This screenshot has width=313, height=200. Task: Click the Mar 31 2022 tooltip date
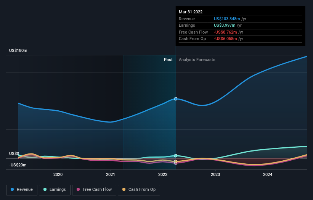[191, 12]
